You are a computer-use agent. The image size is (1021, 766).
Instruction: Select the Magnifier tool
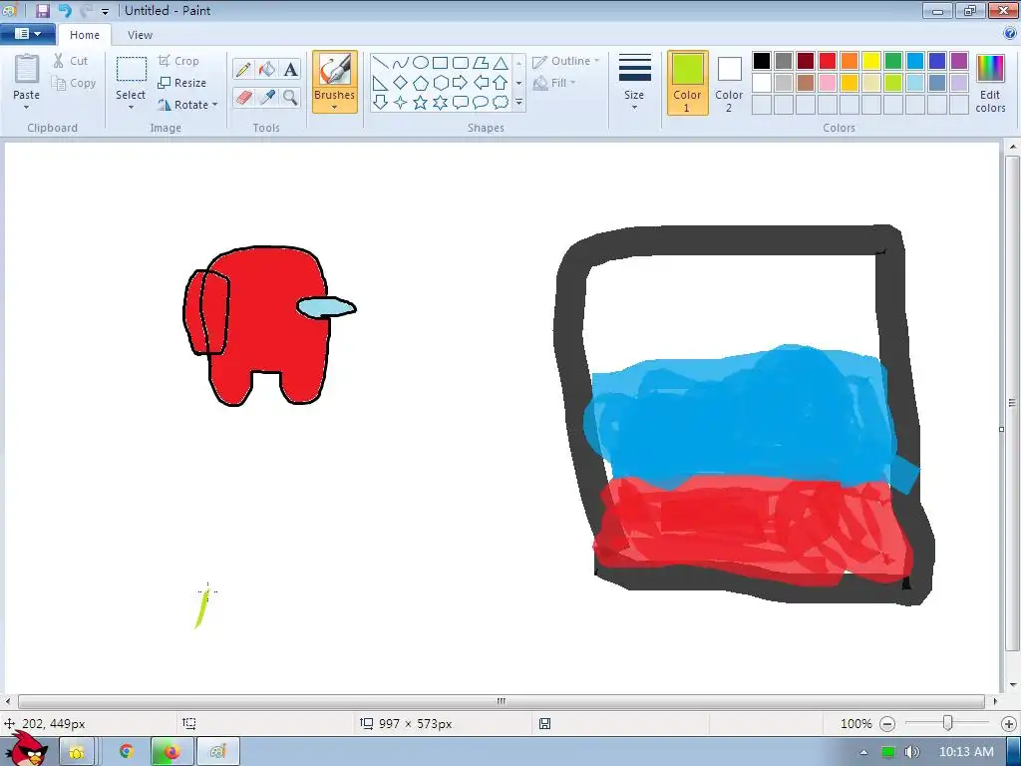[290, 98]
